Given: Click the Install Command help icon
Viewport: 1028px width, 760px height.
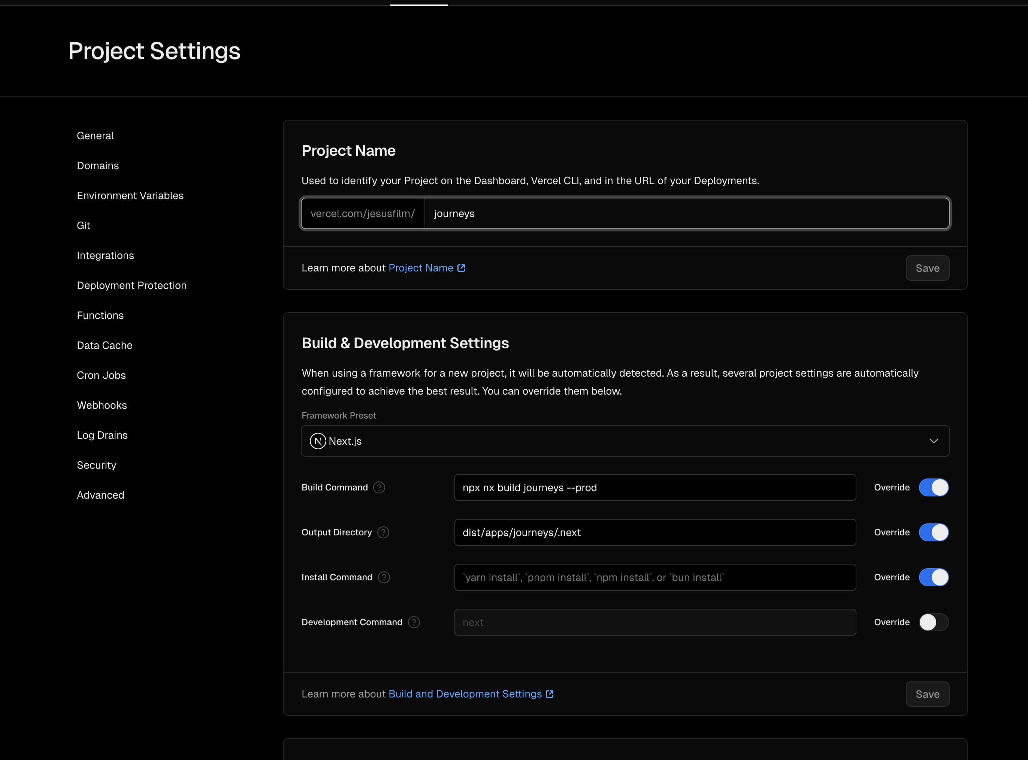Looking at the screenshot, I should [x=384, y=577].
